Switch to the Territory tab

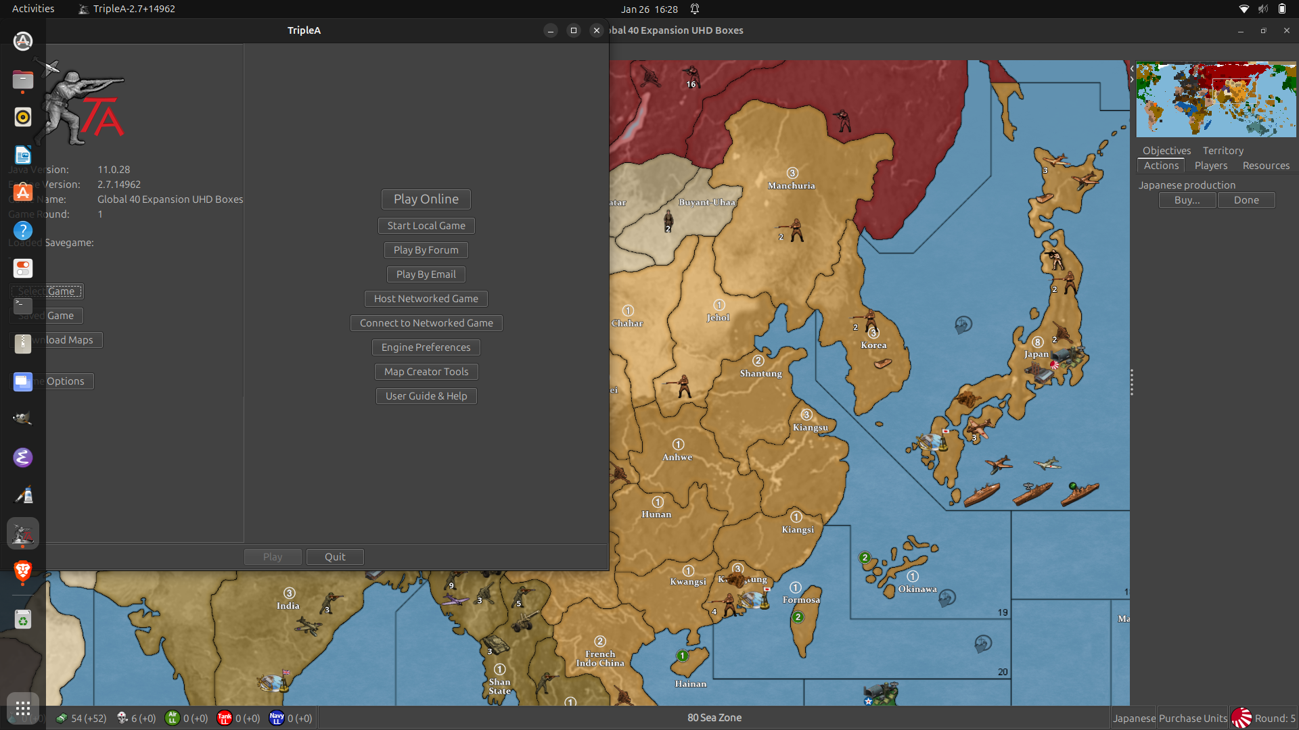pyautogui.click(x=1223, y=151)
